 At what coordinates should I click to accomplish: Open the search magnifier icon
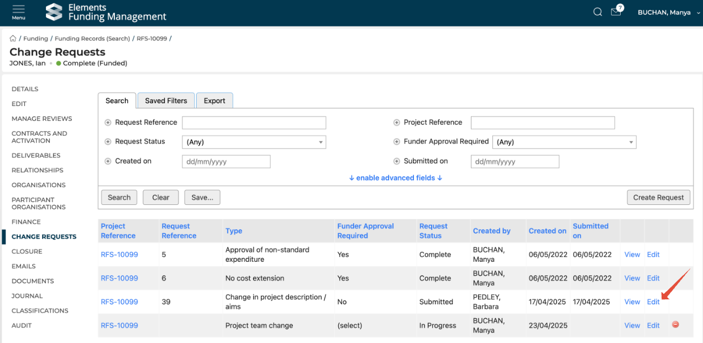click(x=597, y=12)
